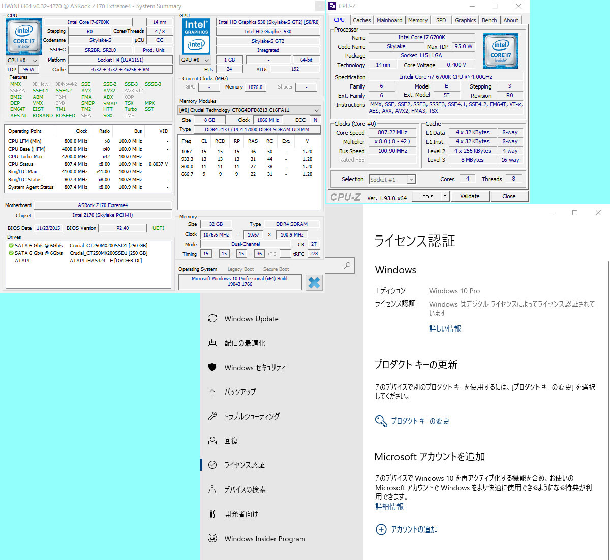
Task: Click the recovery icon in Settings sidebar
Action: tap(212, 440)
